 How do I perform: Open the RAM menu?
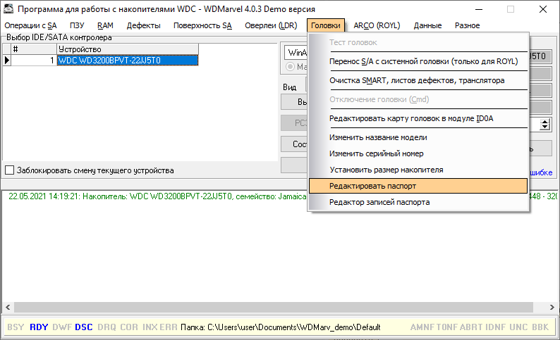(105, 25)
